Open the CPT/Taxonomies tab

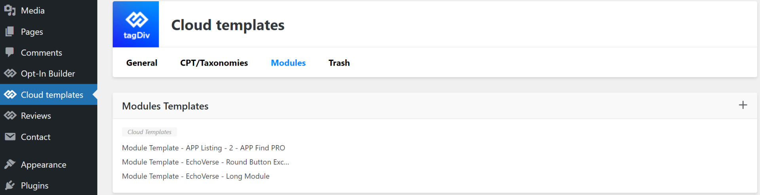tap(214, 63)
